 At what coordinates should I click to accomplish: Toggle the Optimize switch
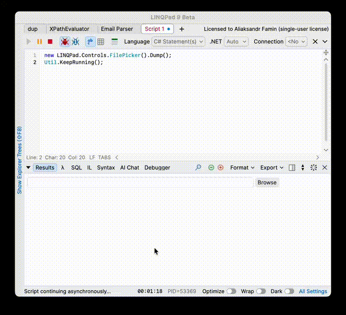231,291
